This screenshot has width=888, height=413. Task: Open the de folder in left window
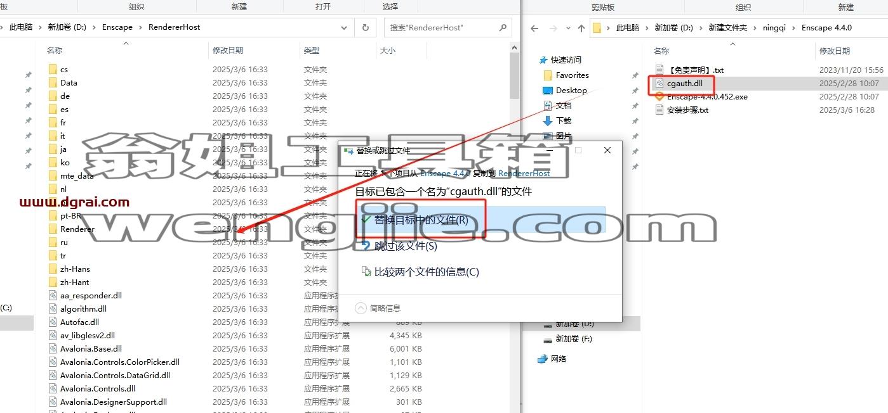tap(65, 96)
